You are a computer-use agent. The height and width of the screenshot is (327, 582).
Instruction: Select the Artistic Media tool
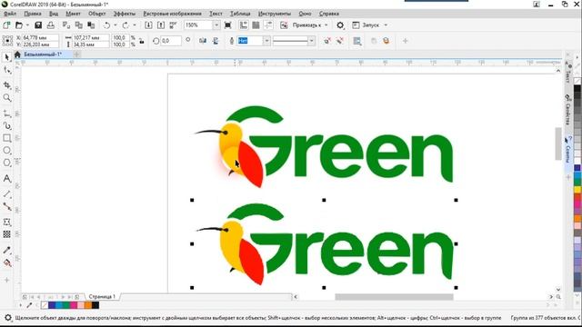pyautogui.click(x=6, y=125)
